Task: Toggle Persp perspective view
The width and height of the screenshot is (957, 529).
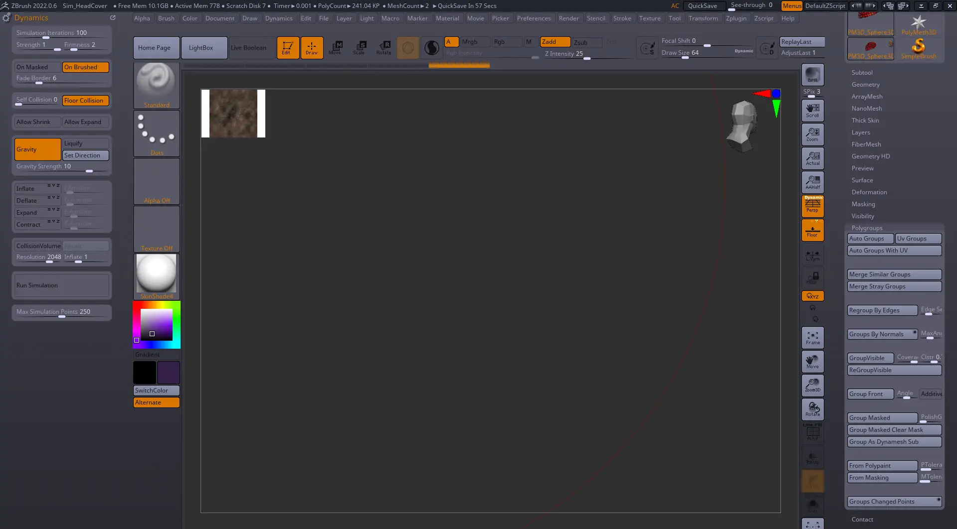Action: click(x=812, y=206)
